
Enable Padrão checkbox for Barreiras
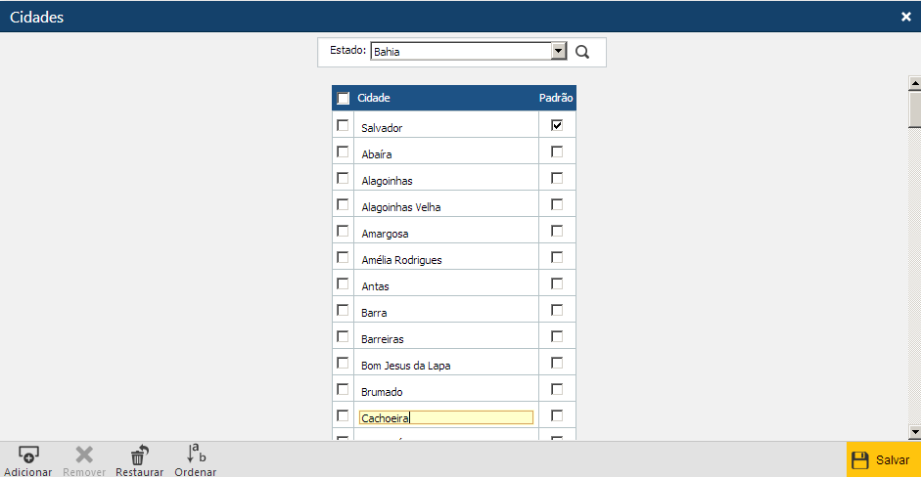tap(557, 337)
